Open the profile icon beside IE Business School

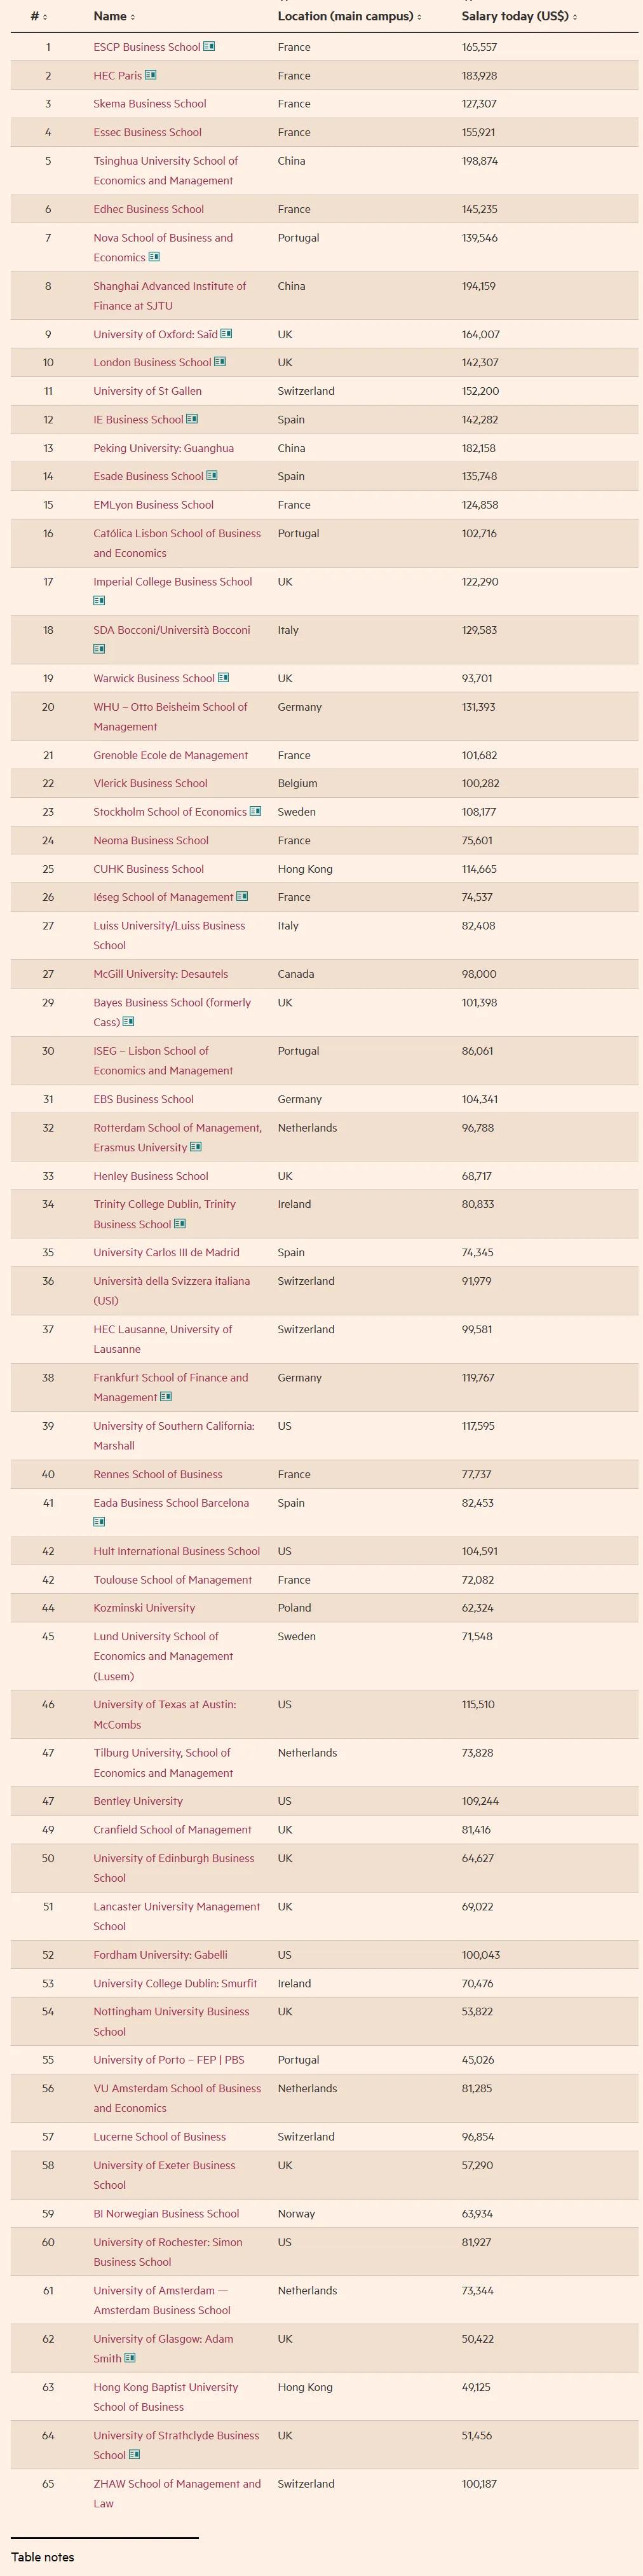(x=192, y=419)
